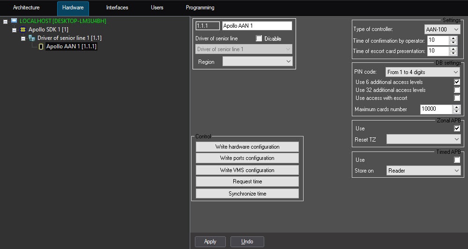Click the LOCALHOST computer icon in tree
Screen dimensions: 468x249
[14, 21]
